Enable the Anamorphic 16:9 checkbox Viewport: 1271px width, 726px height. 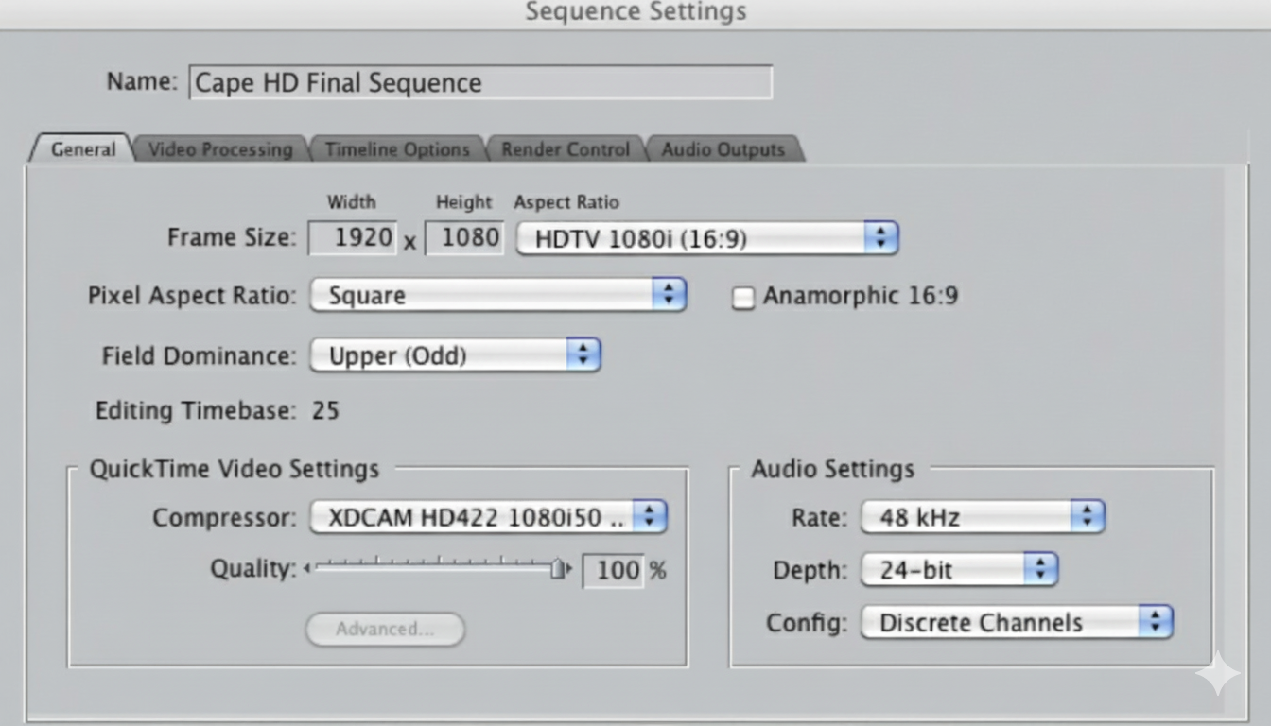coord(743,296)
